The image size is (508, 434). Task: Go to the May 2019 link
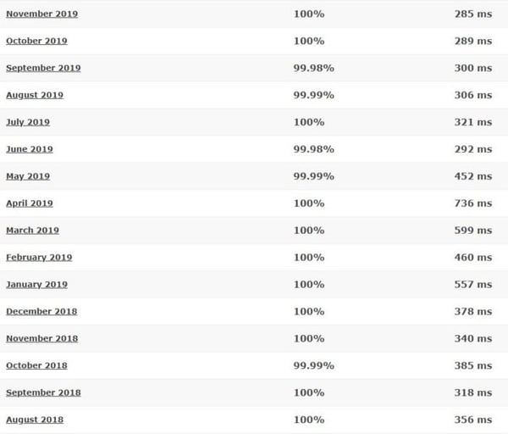pyautogui.click(x=28, y=176)
